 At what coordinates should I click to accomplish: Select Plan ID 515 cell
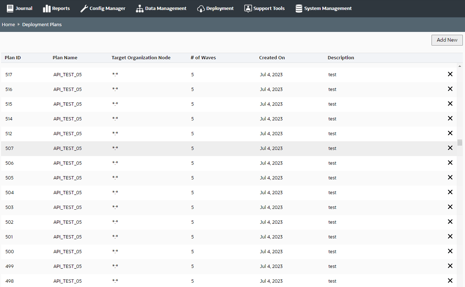pyautogui.click(x=9, y=104)
